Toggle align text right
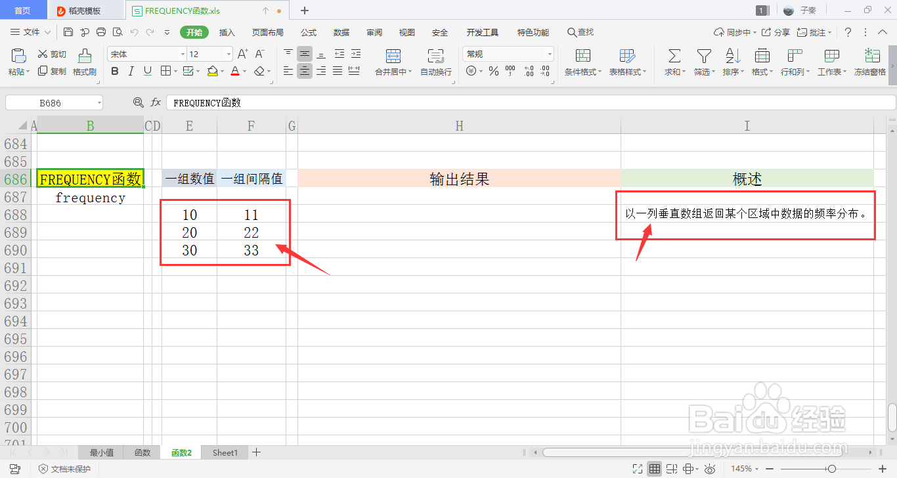Viewport: 897px width, 478px height. [321, 71]
